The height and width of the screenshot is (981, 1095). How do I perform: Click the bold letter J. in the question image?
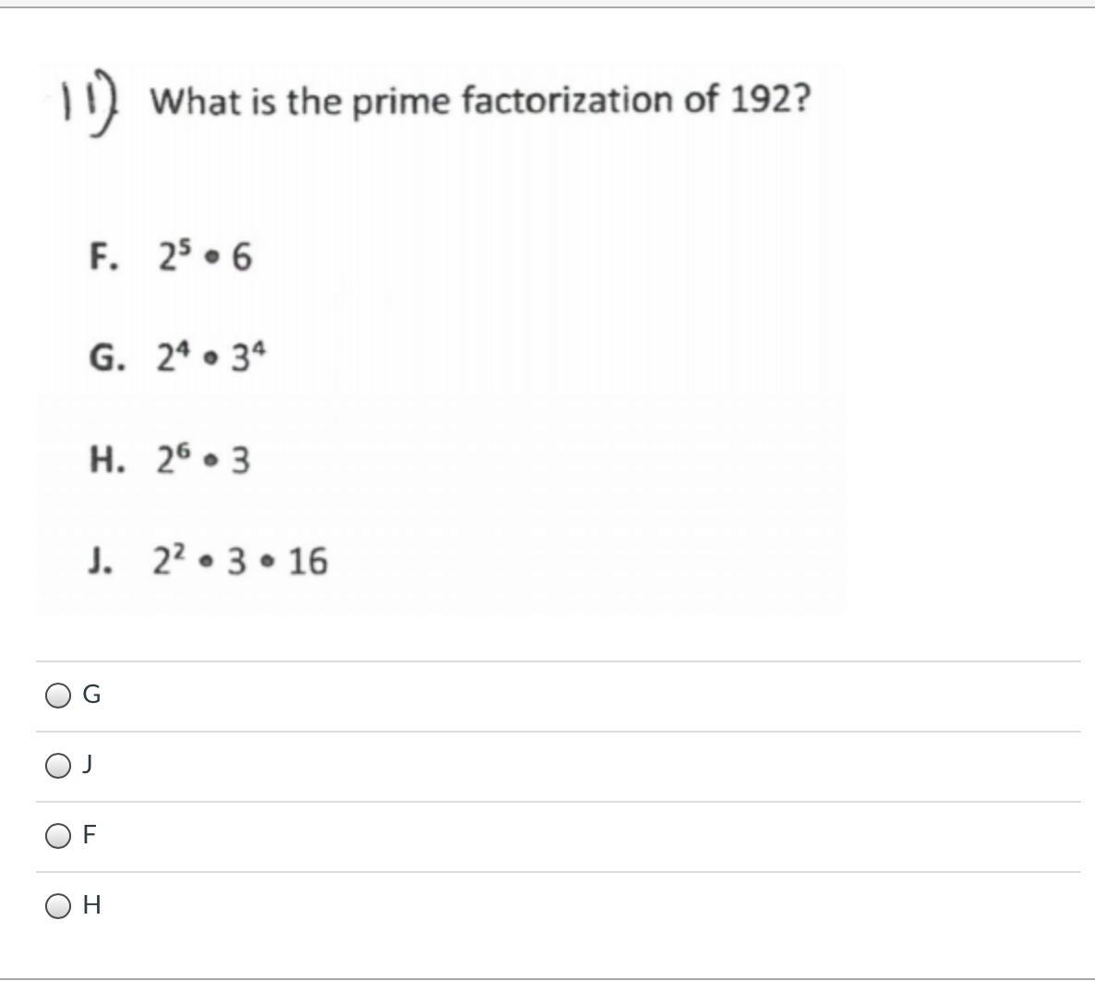coord(101,561)
